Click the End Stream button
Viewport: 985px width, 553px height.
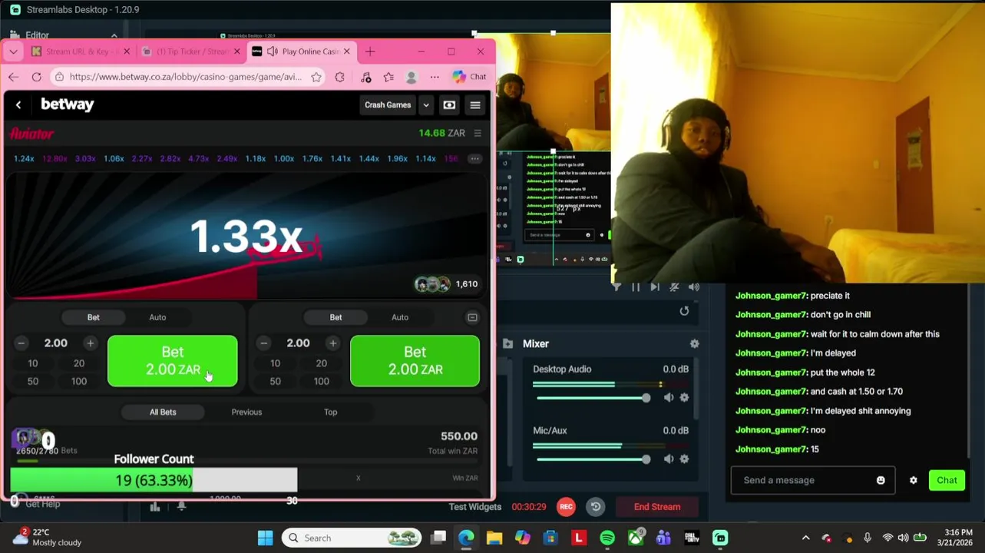657,507
